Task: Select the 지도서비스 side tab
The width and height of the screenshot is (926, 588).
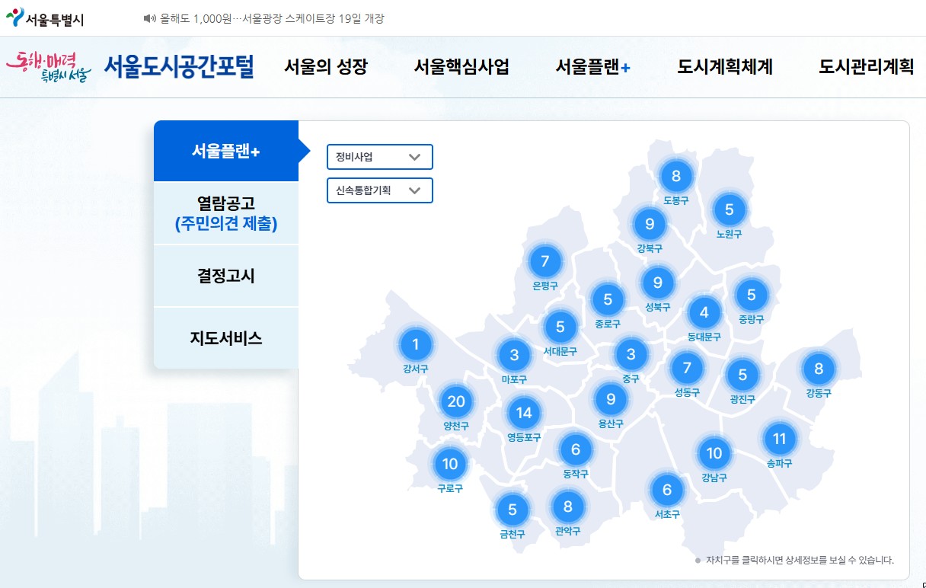Action: pyautogui.click(x=226, y=338)
